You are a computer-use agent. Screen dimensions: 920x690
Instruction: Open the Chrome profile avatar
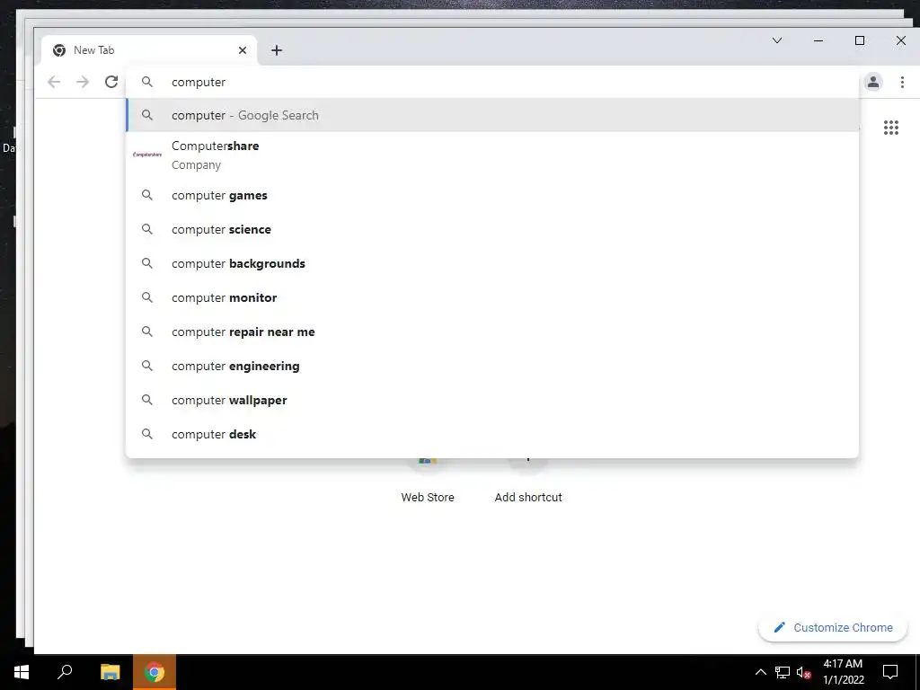[873, 82]
